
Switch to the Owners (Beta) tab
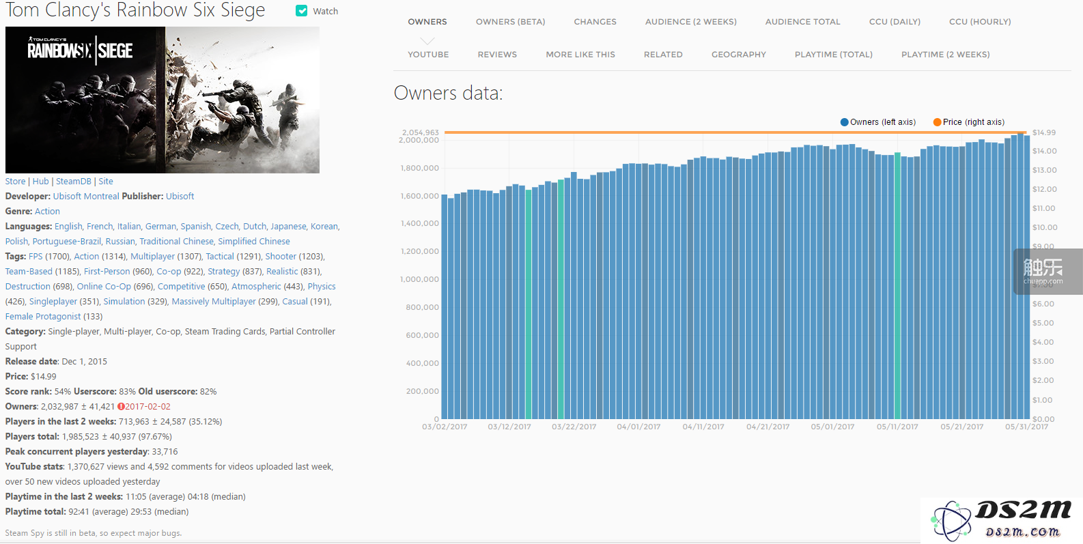coord(511,22)
